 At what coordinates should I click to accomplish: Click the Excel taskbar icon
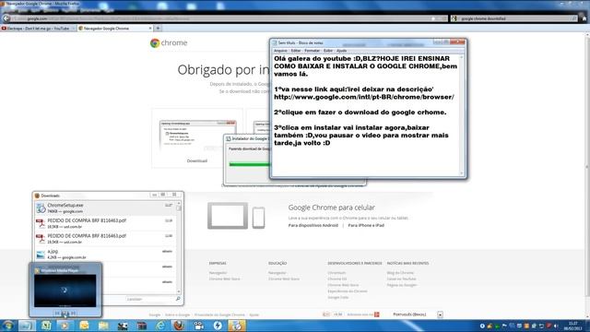click(x=46, y=326)
